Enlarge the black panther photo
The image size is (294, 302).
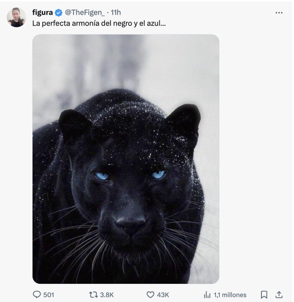coord(126,159)
